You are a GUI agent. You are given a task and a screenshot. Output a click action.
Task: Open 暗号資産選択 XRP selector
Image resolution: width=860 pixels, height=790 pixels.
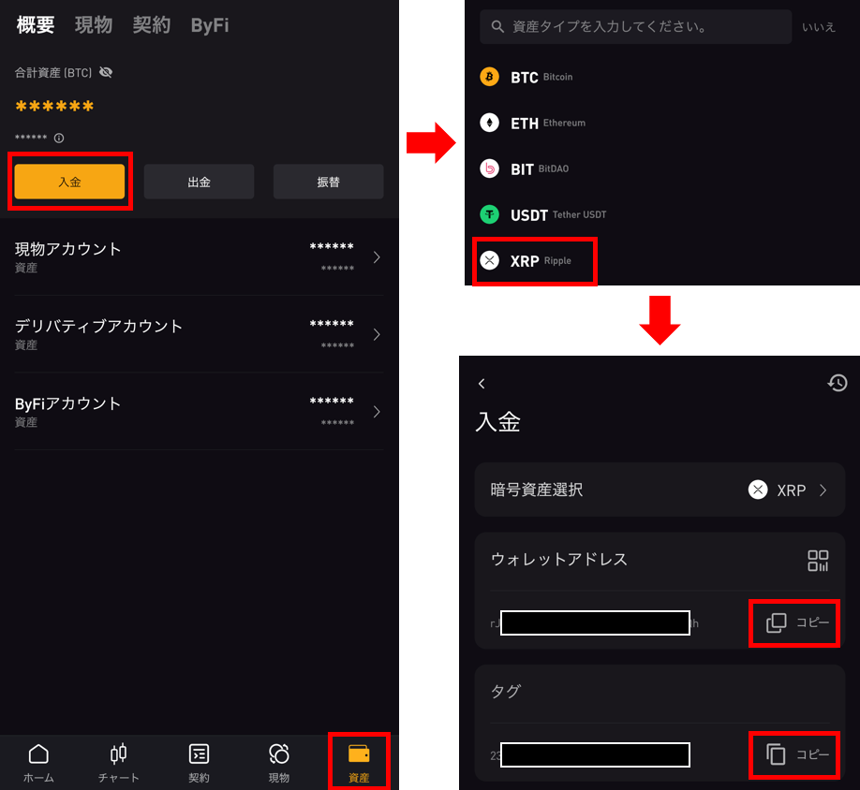[660, 490]
